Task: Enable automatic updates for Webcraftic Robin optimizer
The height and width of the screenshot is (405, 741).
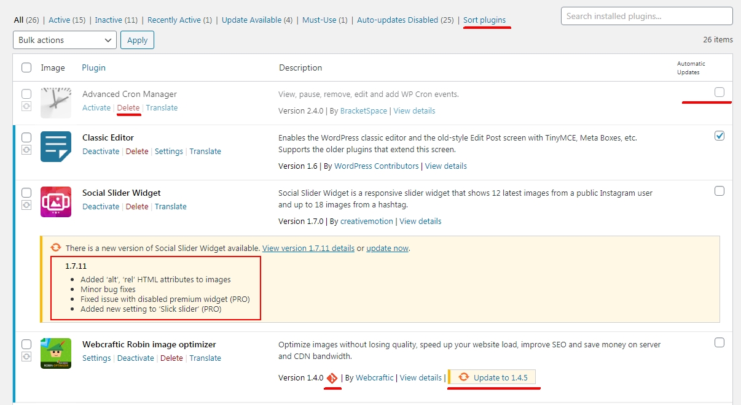Action: pyautogui.click(x=719, y=342)
